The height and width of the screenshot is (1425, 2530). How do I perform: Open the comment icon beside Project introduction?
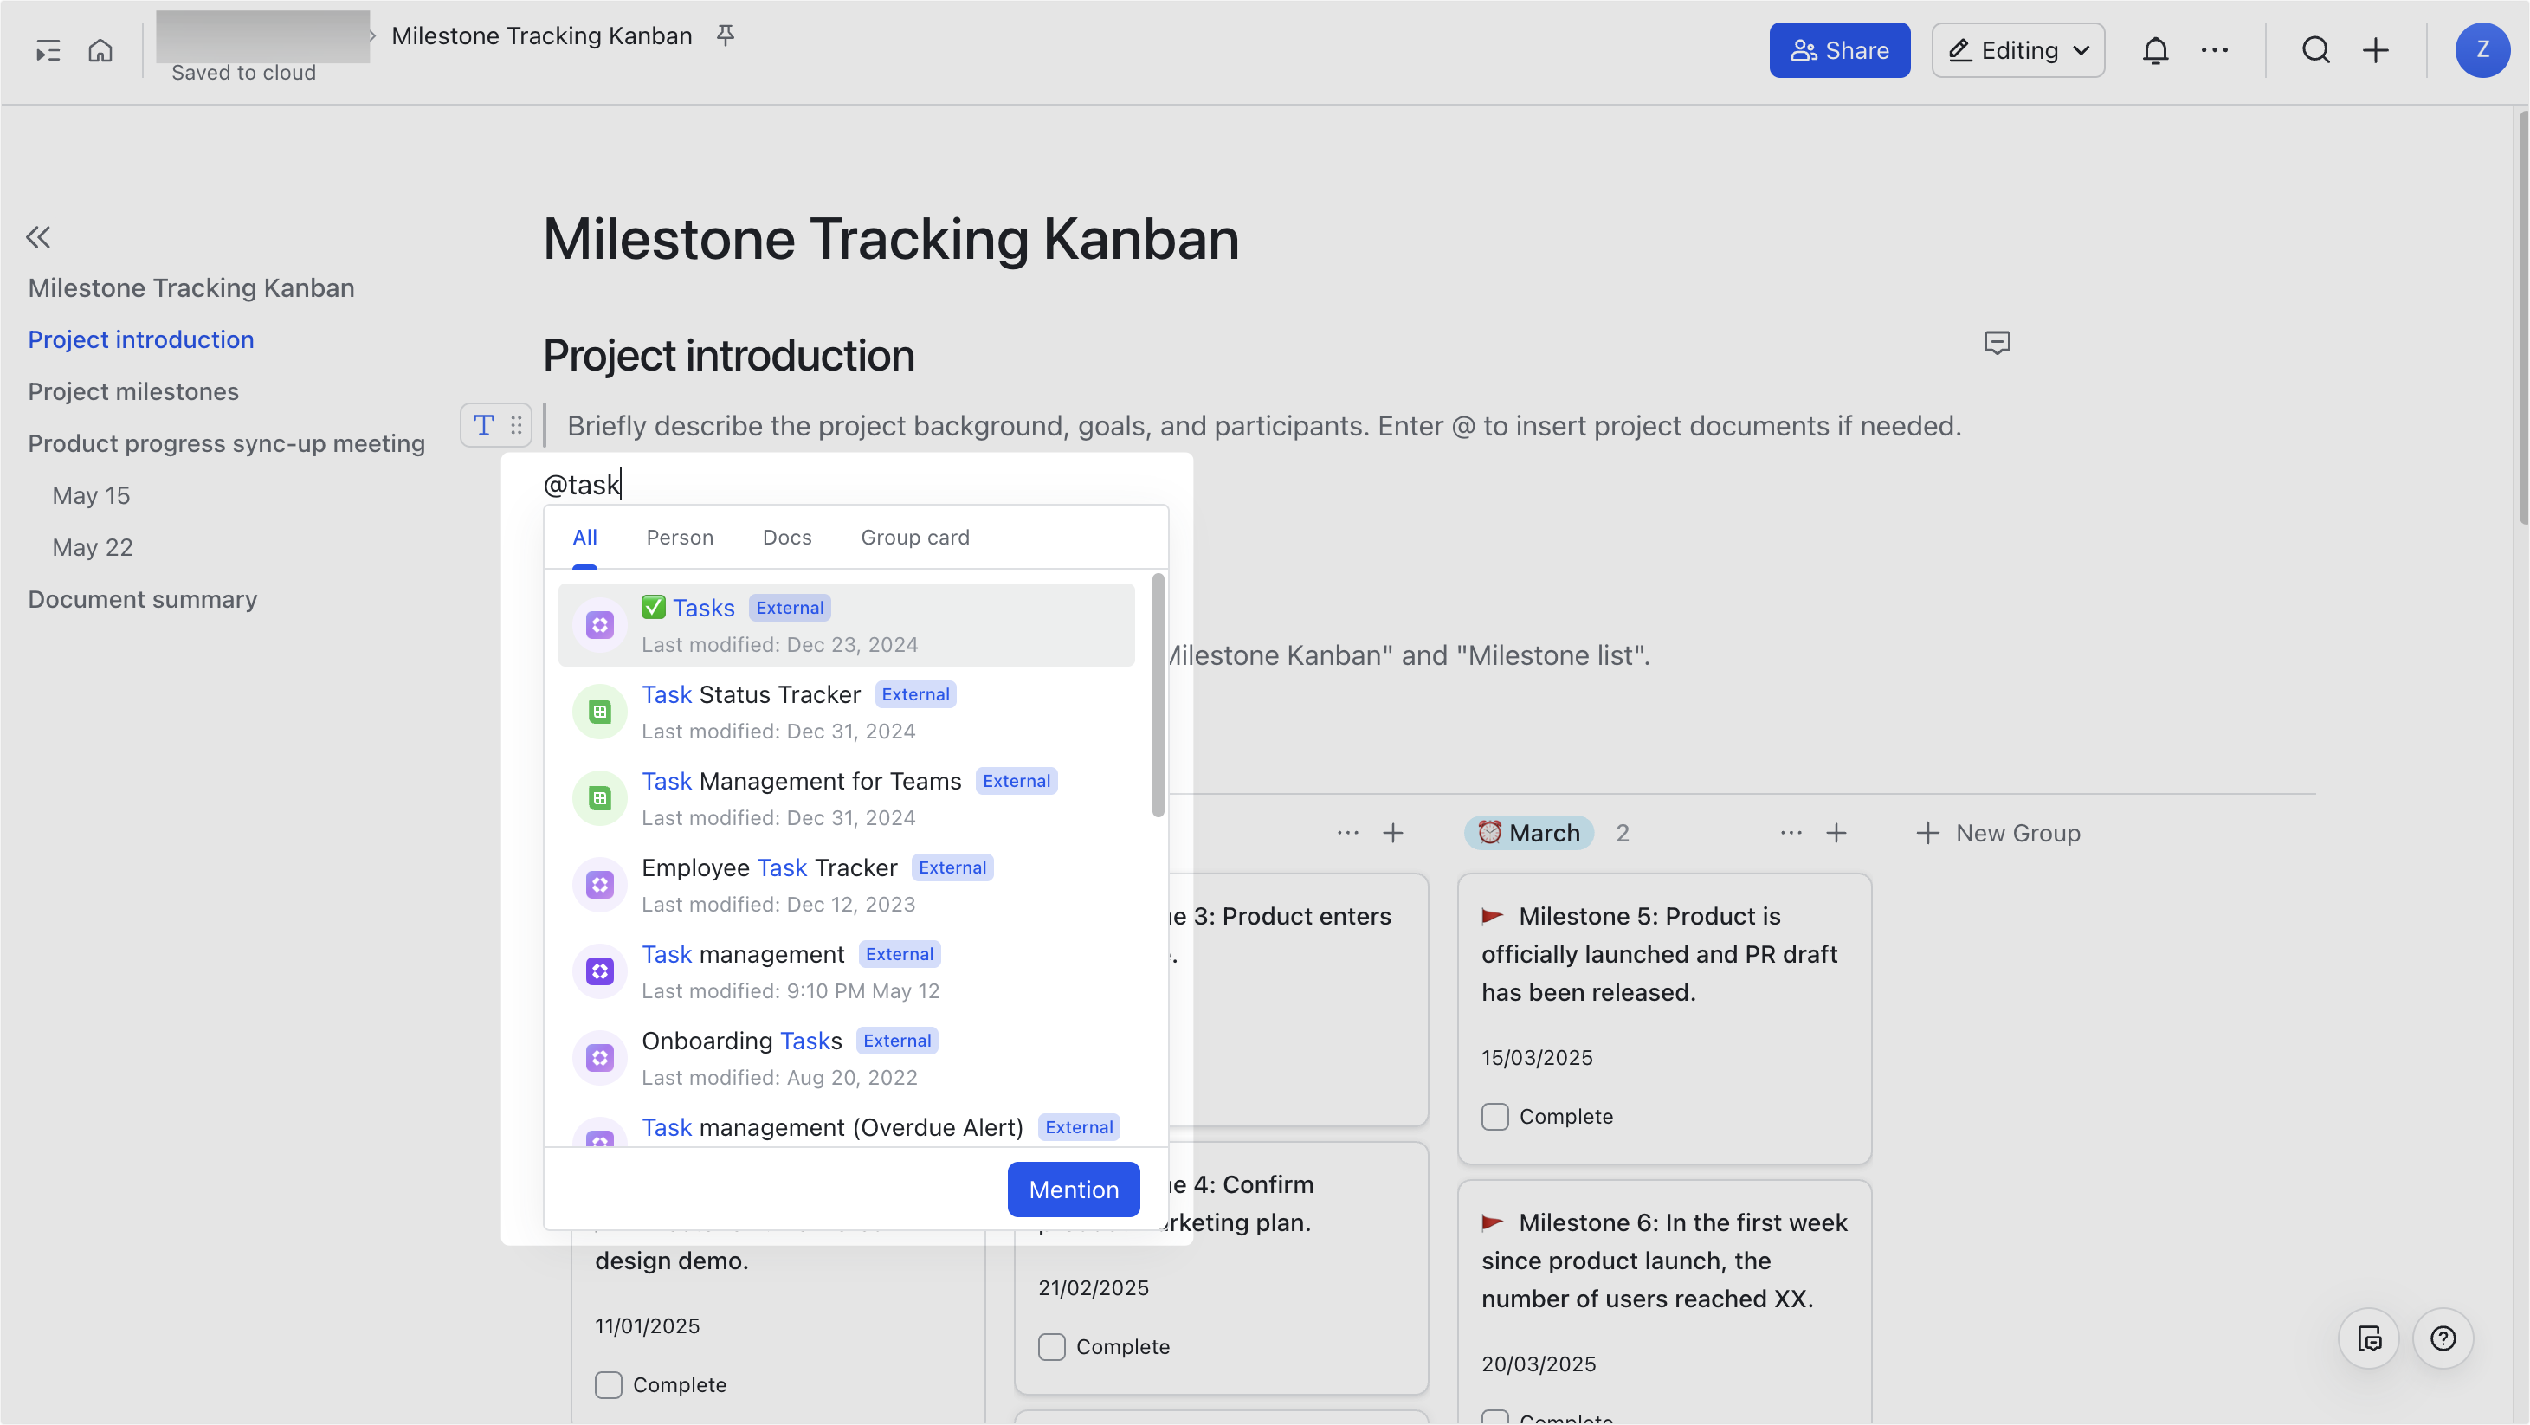[1997, 343]
